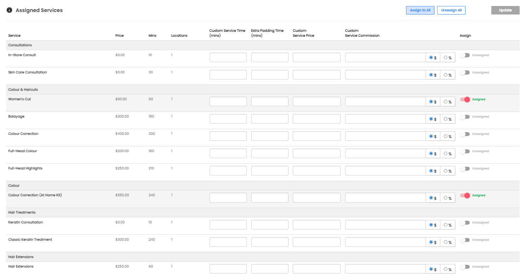Enable the Full-Head Highlights assign toggle

click(x=465, y=169)
